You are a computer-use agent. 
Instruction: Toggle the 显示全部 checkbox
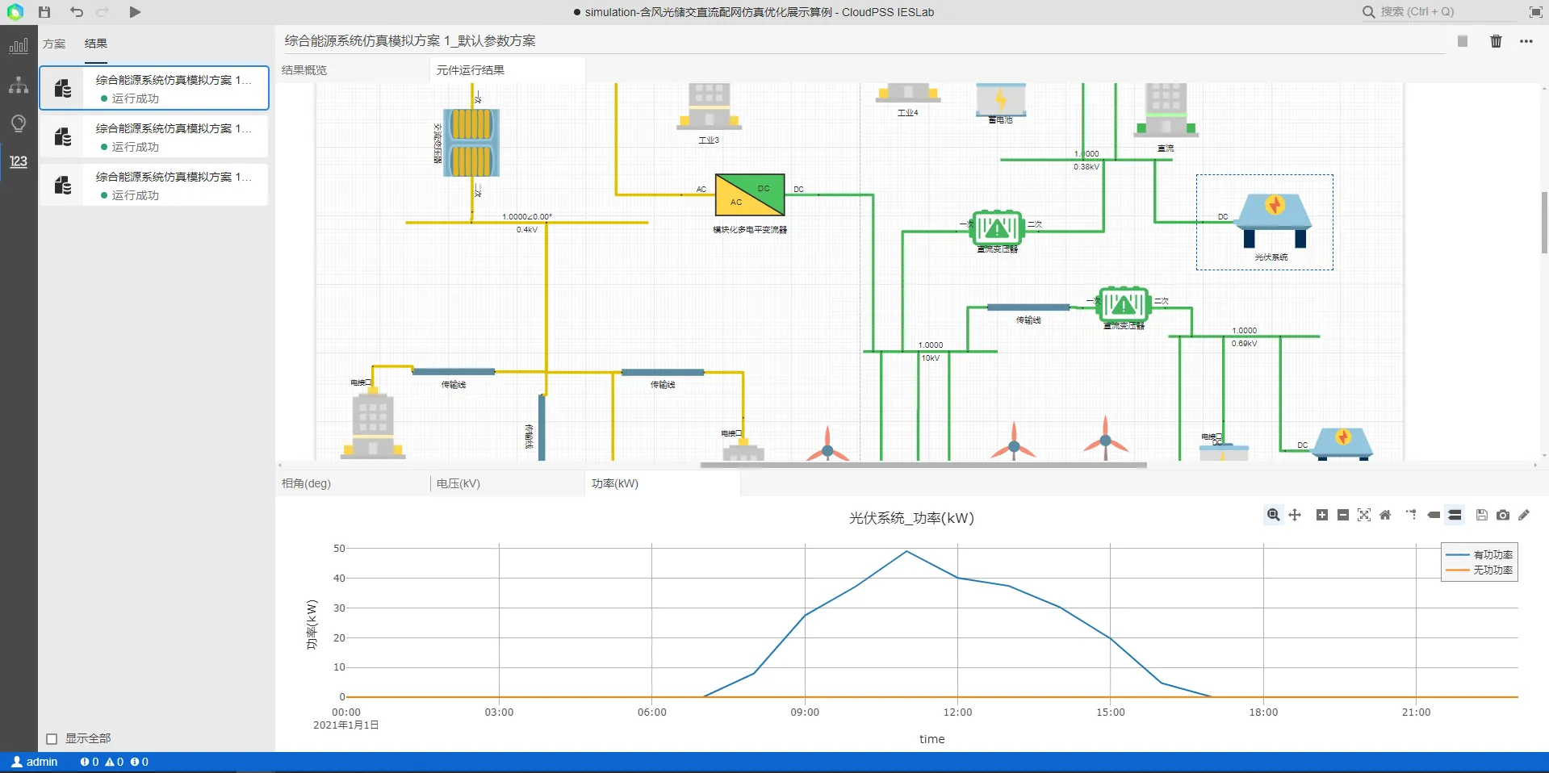(52, 739)
